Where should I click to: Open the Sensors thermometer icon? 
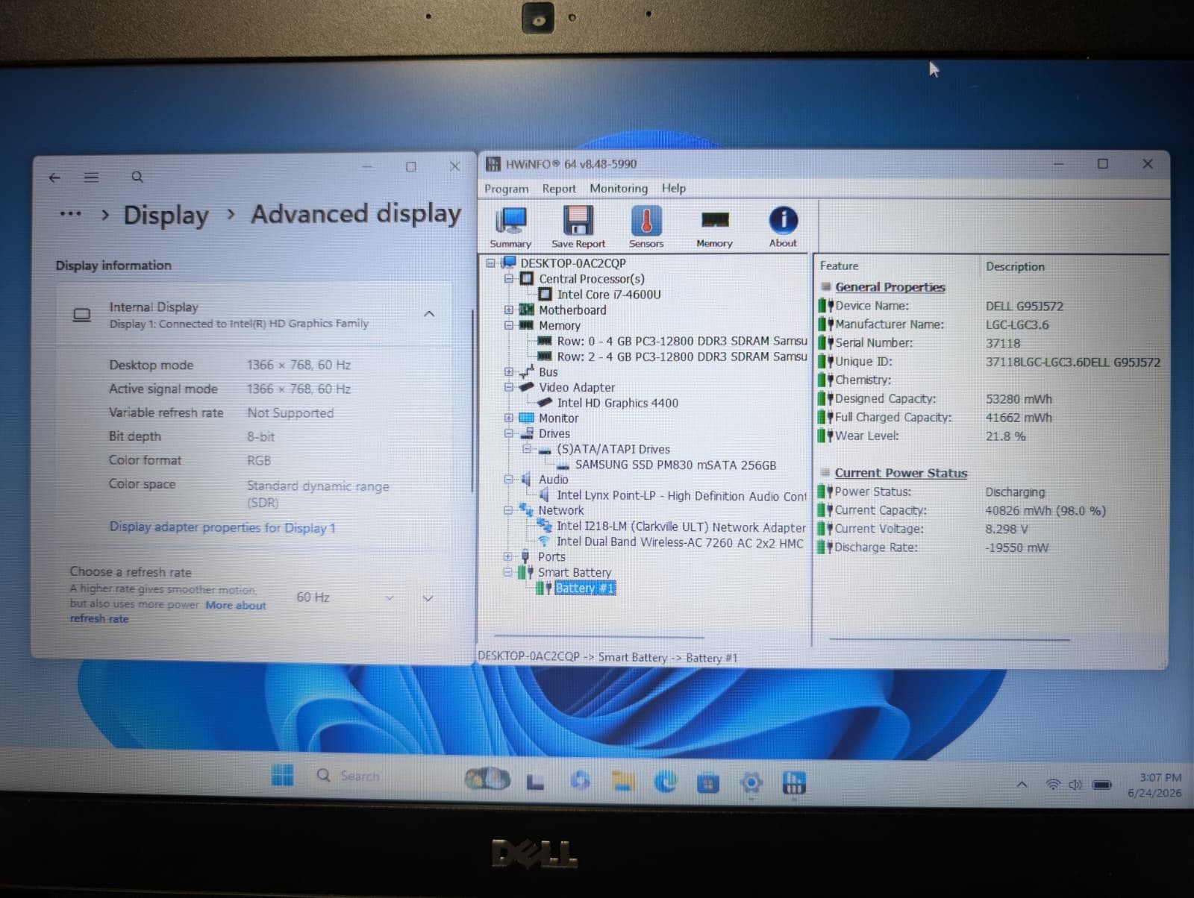coord(646,227)
